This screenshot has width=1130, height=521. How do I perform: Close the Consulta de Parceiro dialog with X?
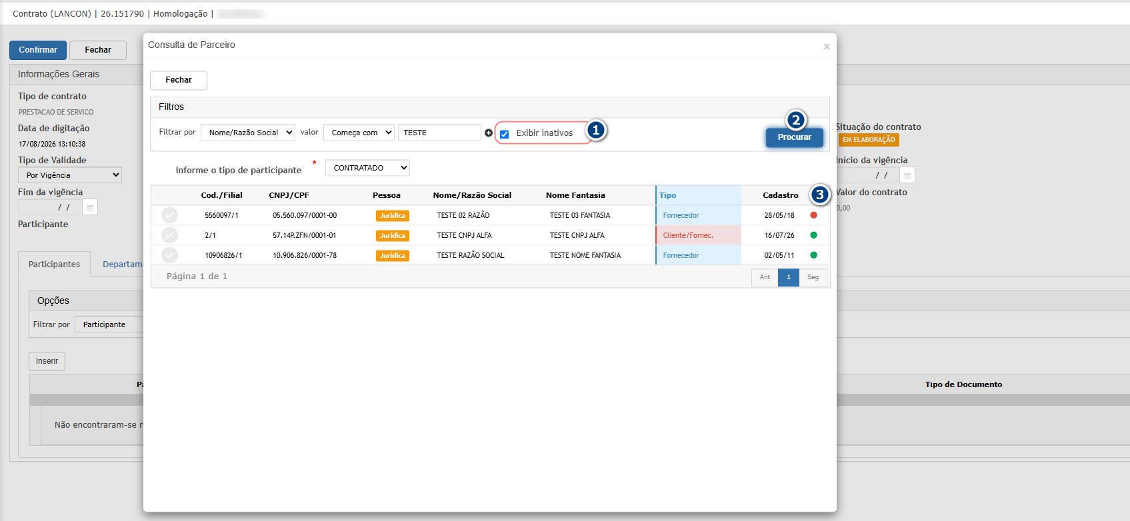point(827,46)
